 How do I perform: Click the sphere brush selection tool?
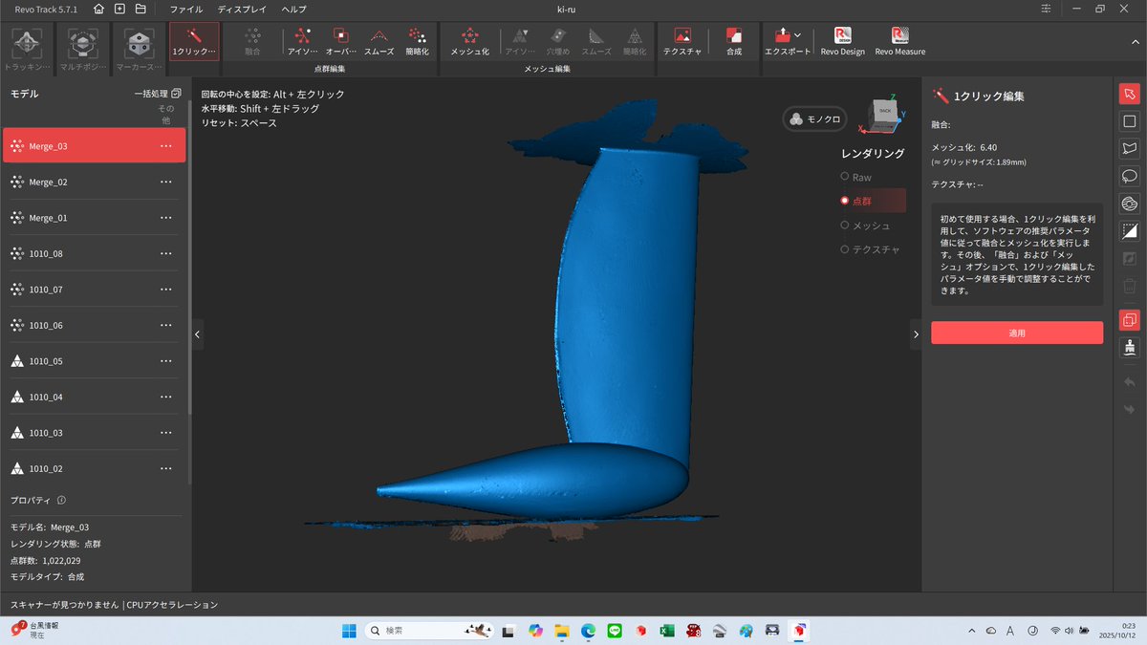[x=1129, y=204]
